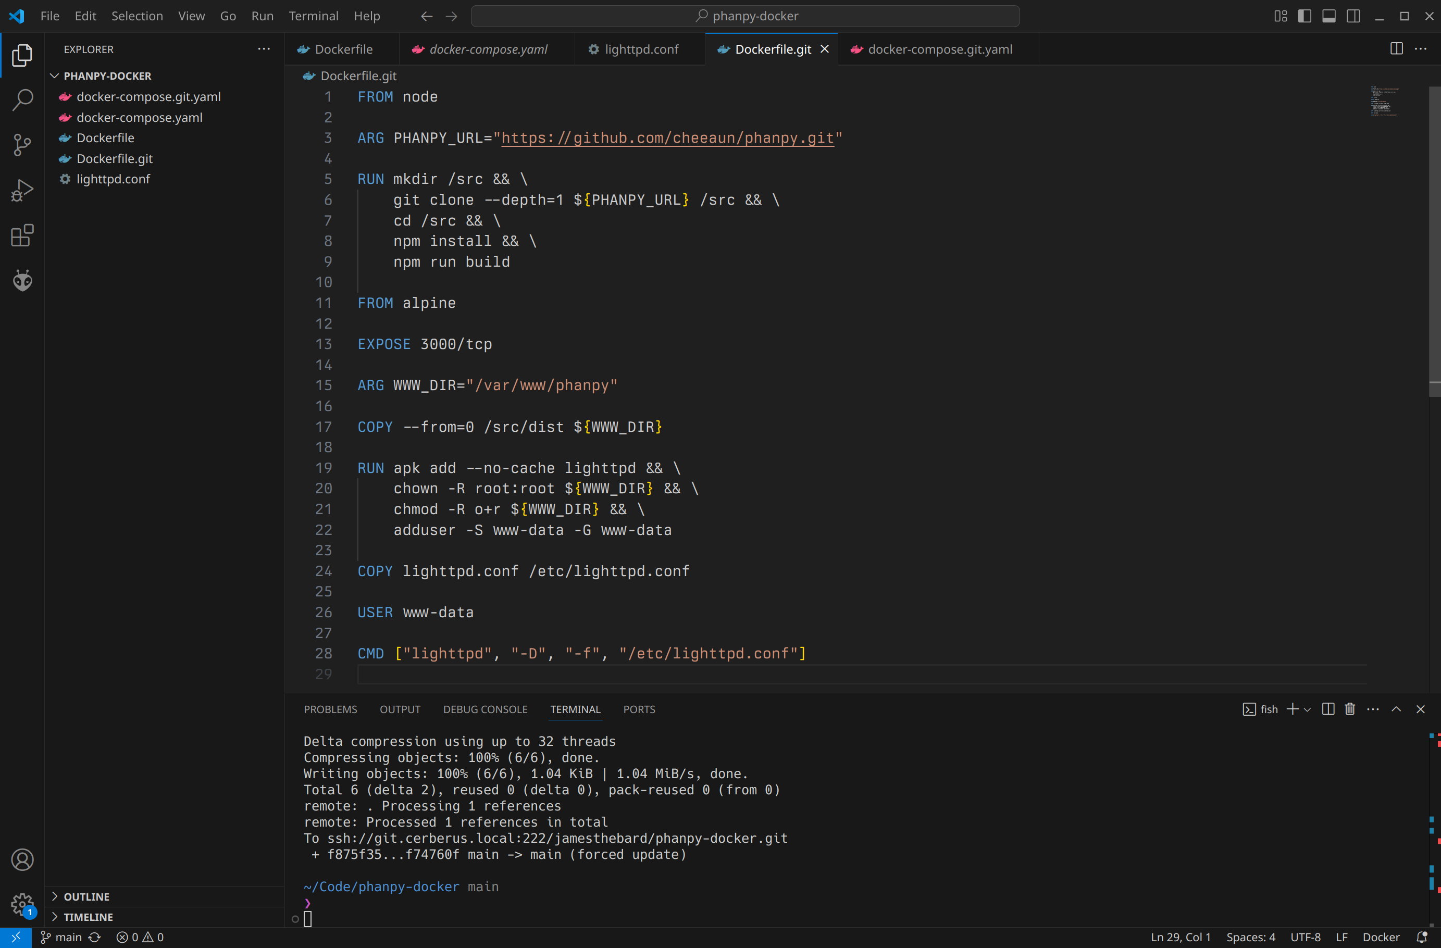Open the File menu
Viewport: 1441px width, 948px height.
tap(49, 16)
